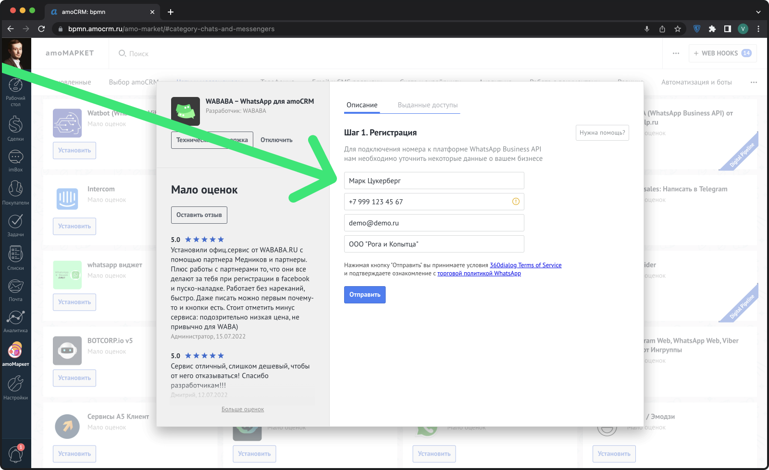This screenshot has height=470, width=769.
Task: Click company field ООО Рога и Копытца
Action: click(x=434, y=244)
